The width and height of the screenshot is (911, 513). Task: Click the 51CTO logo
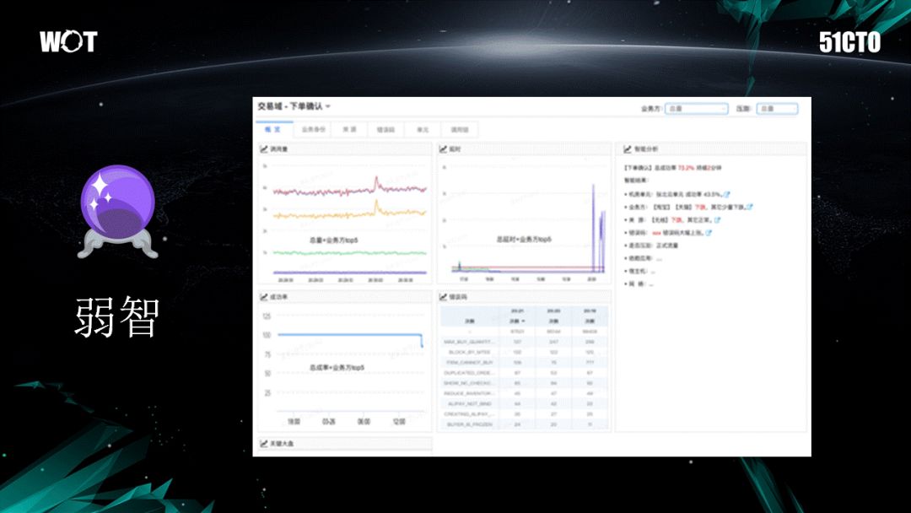(x=849, y=42)
